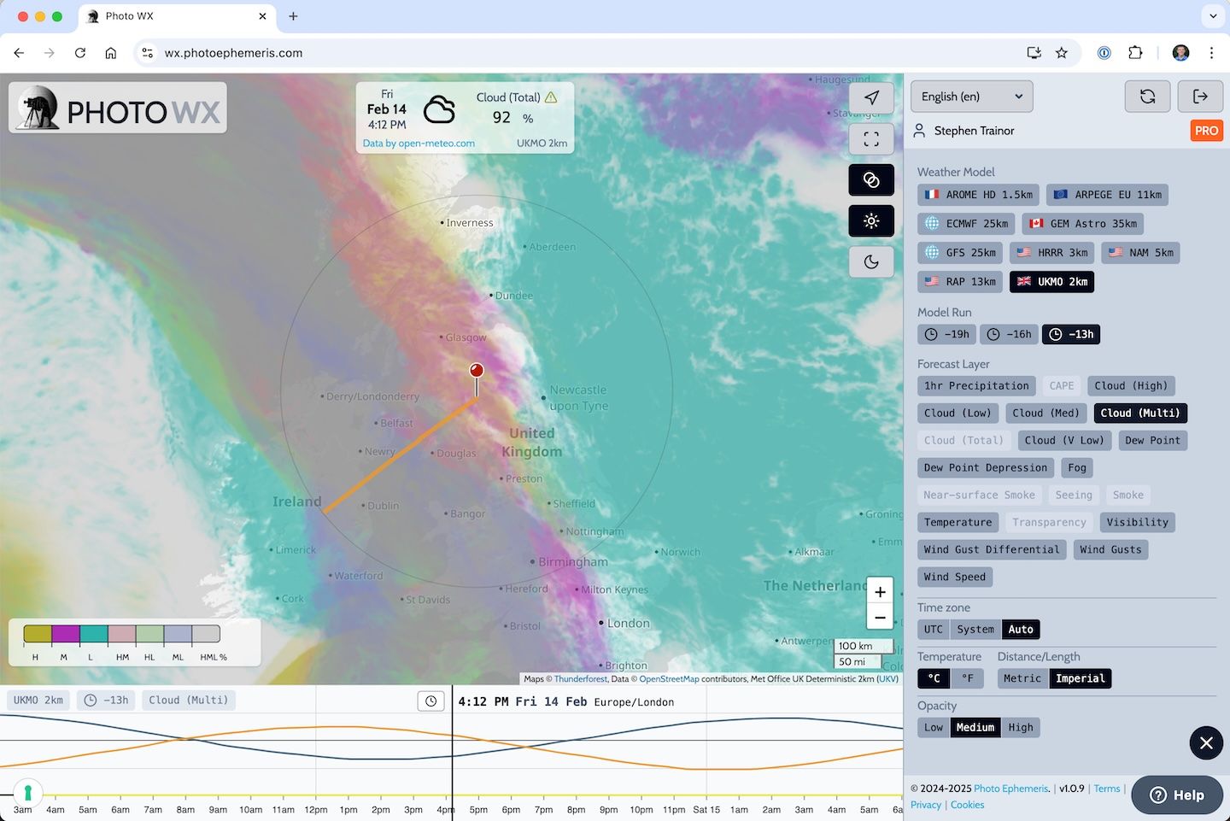Click the refresh/sync icon near the top right
This screenshot has height=821, width=1230.
coord(1147,96)
